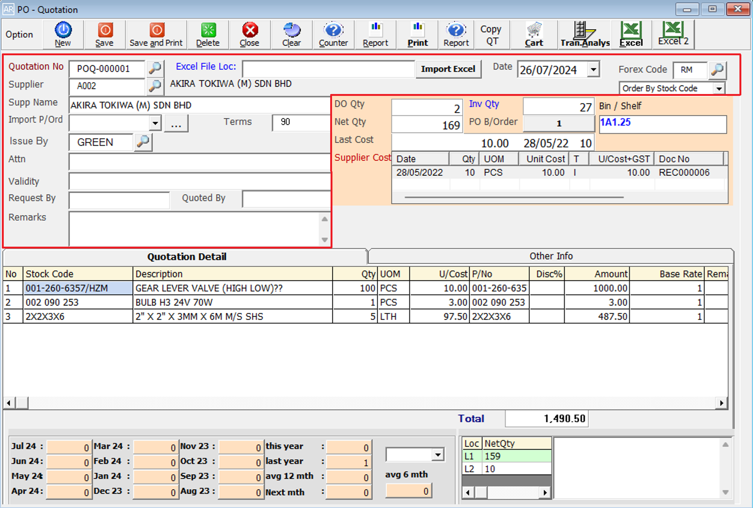
Task: Search Quotation No with magnifier icon
Action: [x=155, y=68]
